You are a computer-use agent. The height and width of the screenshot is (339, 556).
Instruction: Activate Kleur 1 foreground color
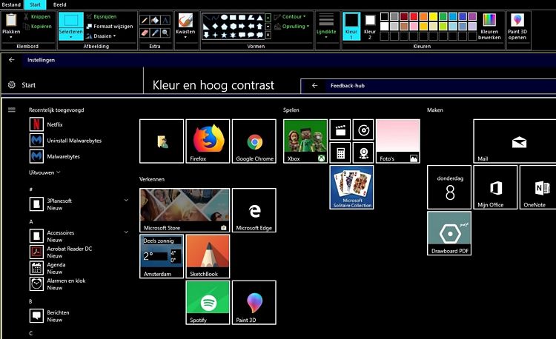point(351,26)
